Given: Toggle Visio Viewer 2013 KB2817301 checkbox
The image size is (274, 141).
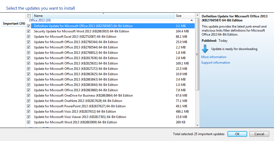Looking at the screenshot, I should [x=28, y=117].
